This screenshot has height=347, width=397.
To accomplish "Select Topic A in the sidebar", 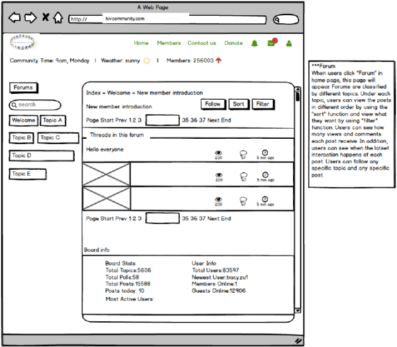I will point(52,120).
